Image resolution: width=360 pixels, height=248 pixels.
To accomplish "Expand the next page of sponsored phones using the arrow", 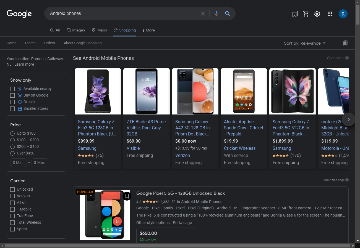I will [x=348, y=119].
